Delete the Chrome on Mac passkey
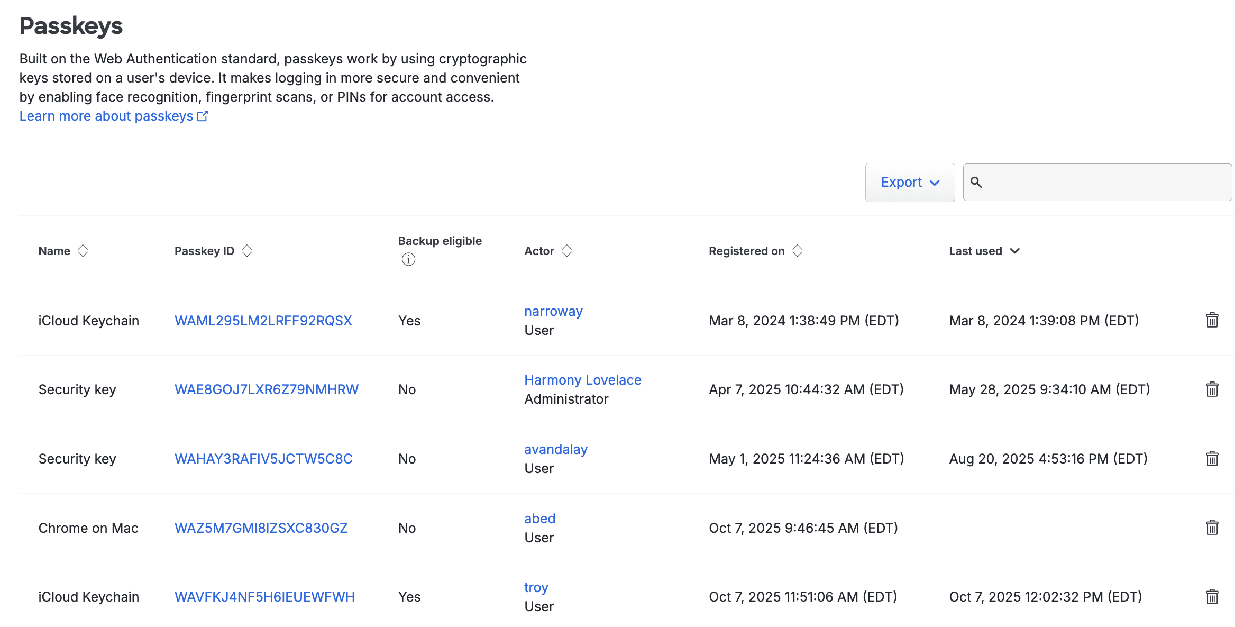The height and width of the screenshot is (627, 1235). click(x=1212, y=528)
